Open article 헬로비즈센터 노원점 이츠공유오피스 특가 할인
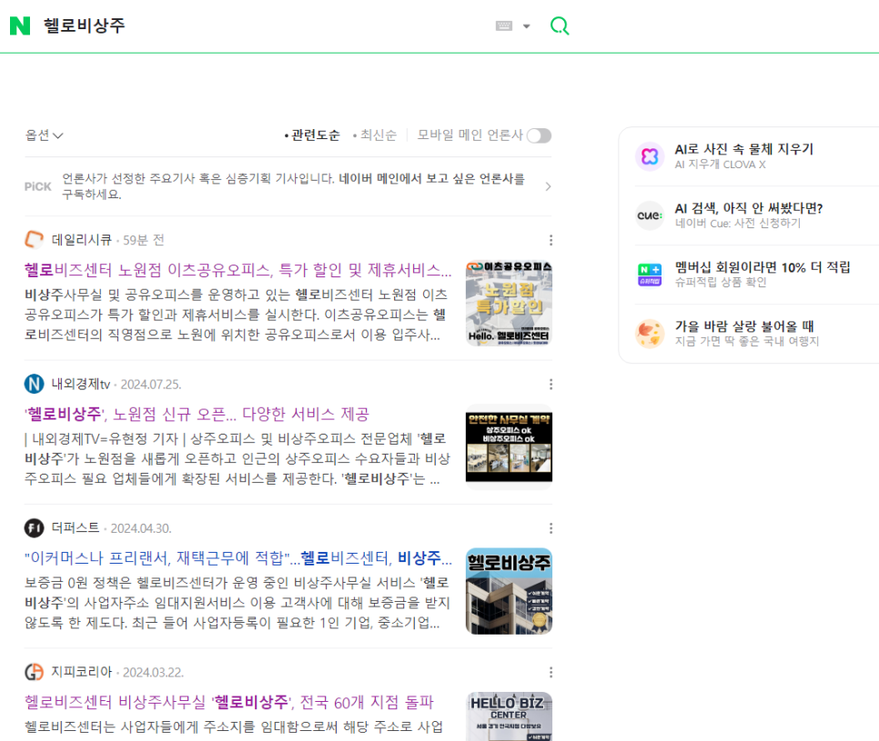The width and height of the screenshot is (879, 741). 238,270
